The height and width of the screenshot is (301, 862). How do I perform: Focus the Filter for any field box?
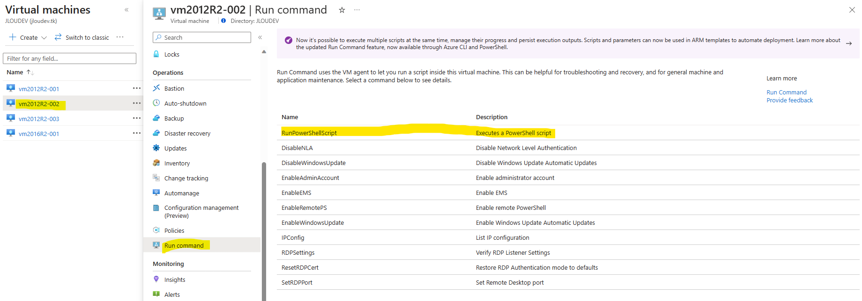(x=69, y=58)
